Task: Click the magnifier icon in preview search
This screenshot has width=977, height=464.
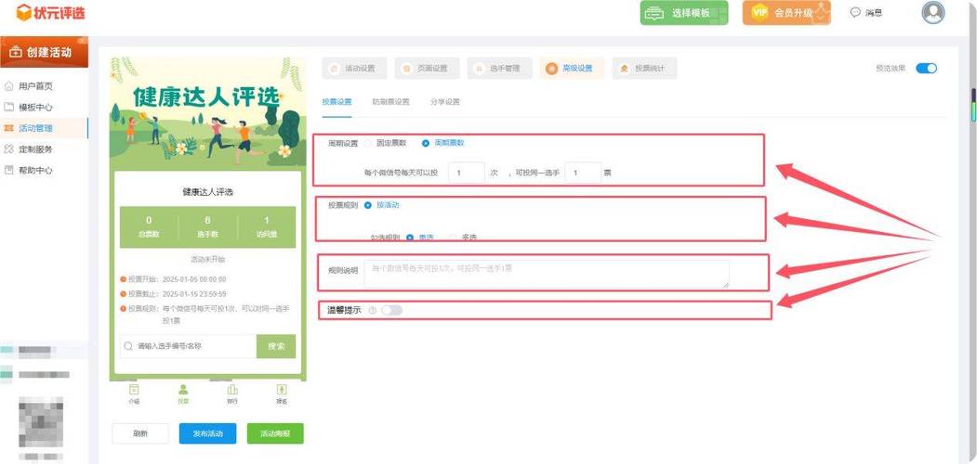Action: [128, 346]
